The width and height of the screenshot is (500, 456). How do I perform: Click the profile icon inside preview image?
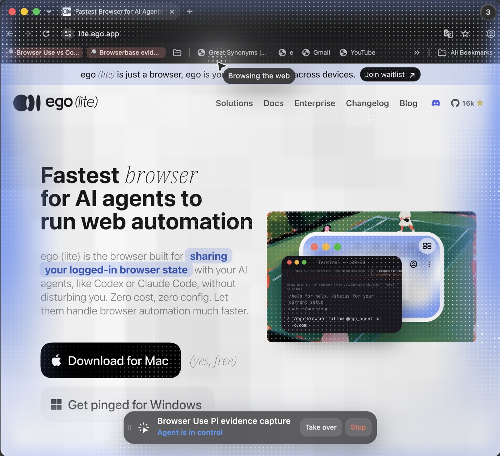[x=414, y=264]
